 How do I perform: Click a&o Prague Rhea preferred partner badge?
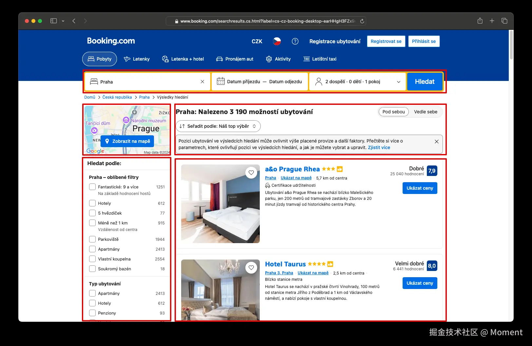340,169
